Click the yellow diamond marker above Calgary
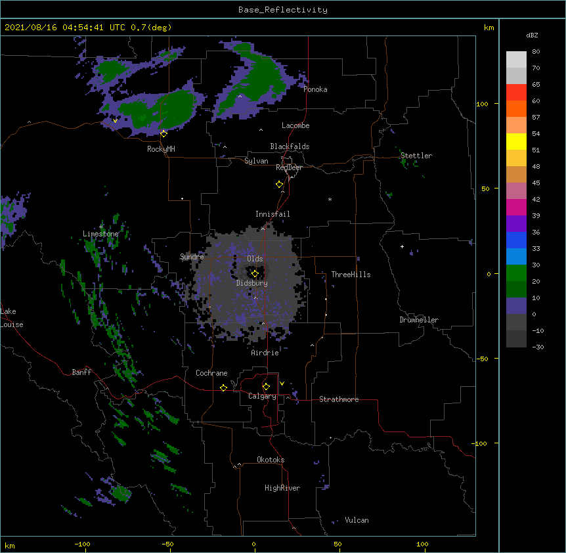 [266, 387]
